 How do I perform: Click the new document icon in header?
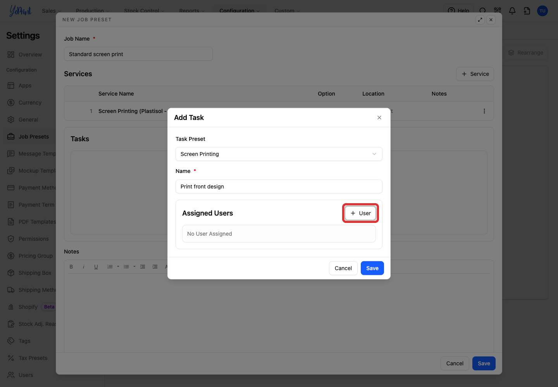(x=527, y=11)
